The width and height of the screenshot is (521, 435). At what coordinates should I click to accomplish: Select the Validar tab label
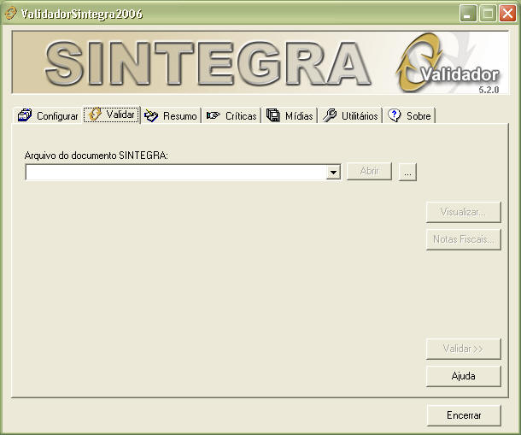click(120, 115)
